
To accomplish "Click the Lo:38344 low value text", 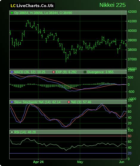I will (x=51, y=13).
